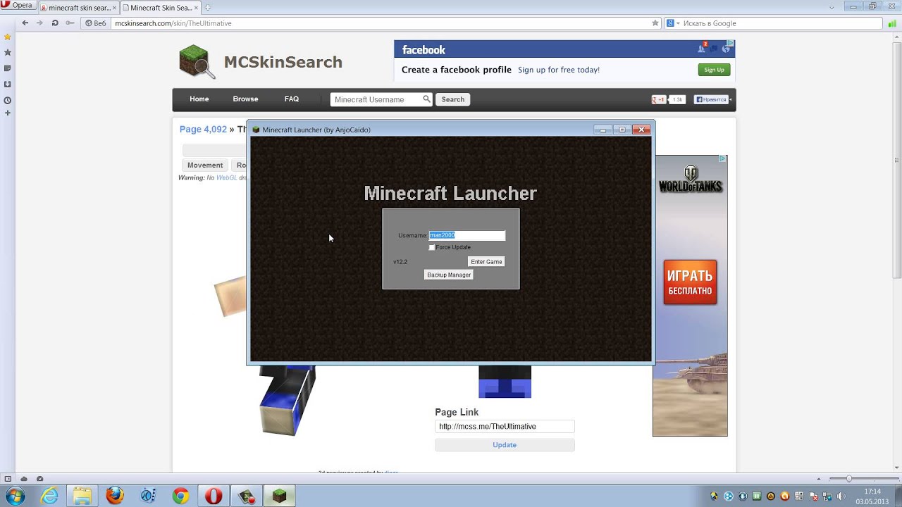The width and height of the screenshot is (902, 507).
Task: Click the MCSkinSearch grass block logo
Action: pyautogui.click(x=197, y=62)
